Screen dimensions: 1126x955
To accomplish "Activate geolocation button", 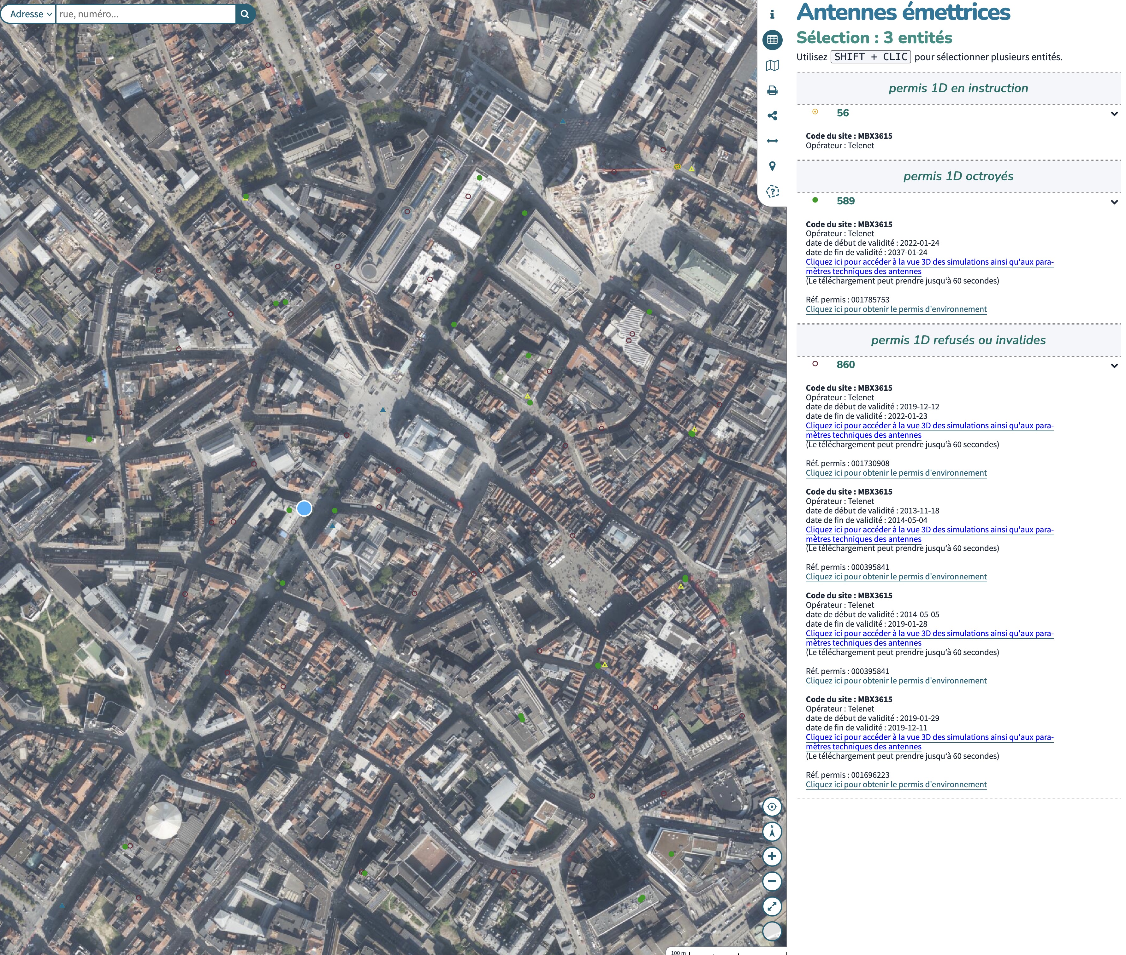I will 772,806.
